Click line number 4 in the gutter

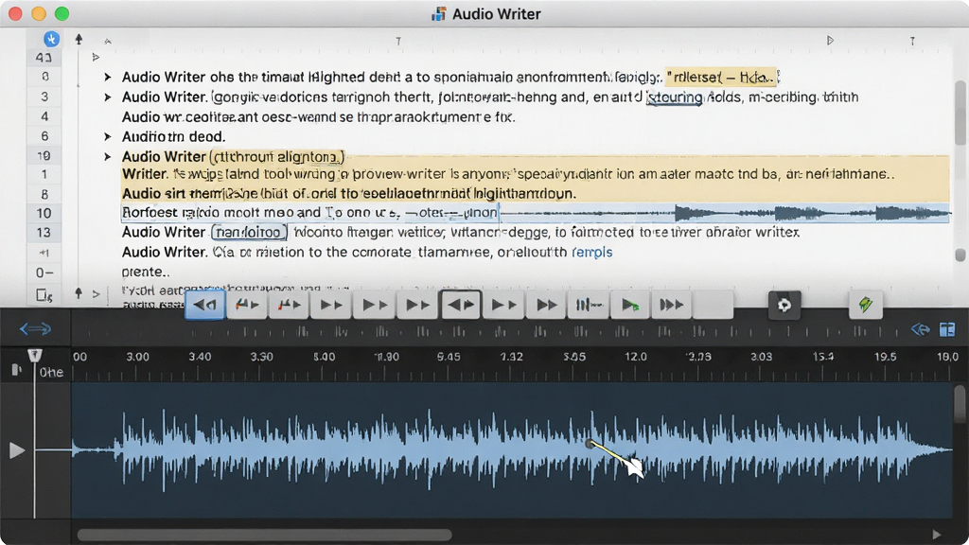click(x=44, y=116)
